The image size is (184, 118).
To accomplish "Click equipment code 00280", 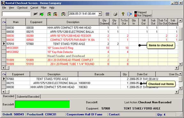I will tap(30, 36).
